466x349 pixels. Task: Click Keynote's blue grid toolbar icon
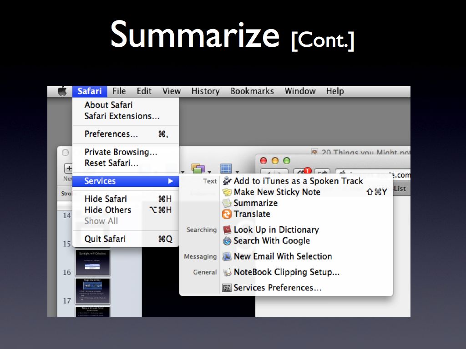(x=226, y=168)
